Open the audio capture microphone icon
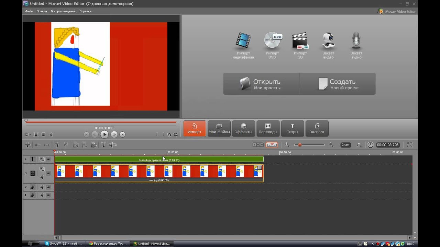Screen dimensions: 440x247 [356, 41]
